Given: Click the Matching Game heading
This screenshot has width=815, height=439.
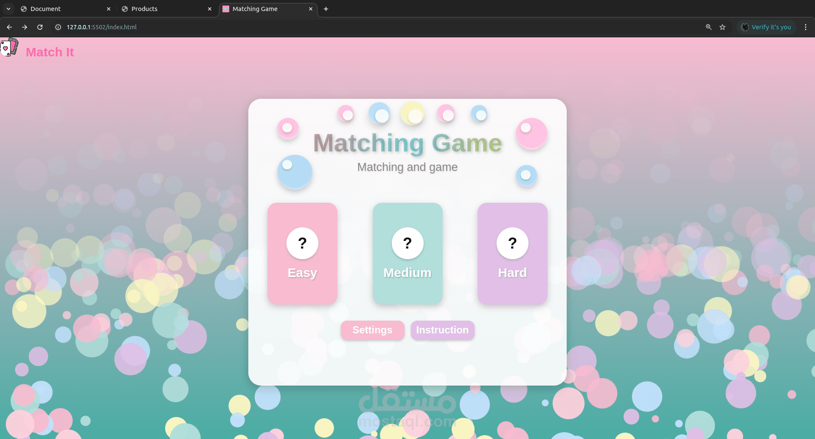Looking at the screenshot, I should 407,143.
